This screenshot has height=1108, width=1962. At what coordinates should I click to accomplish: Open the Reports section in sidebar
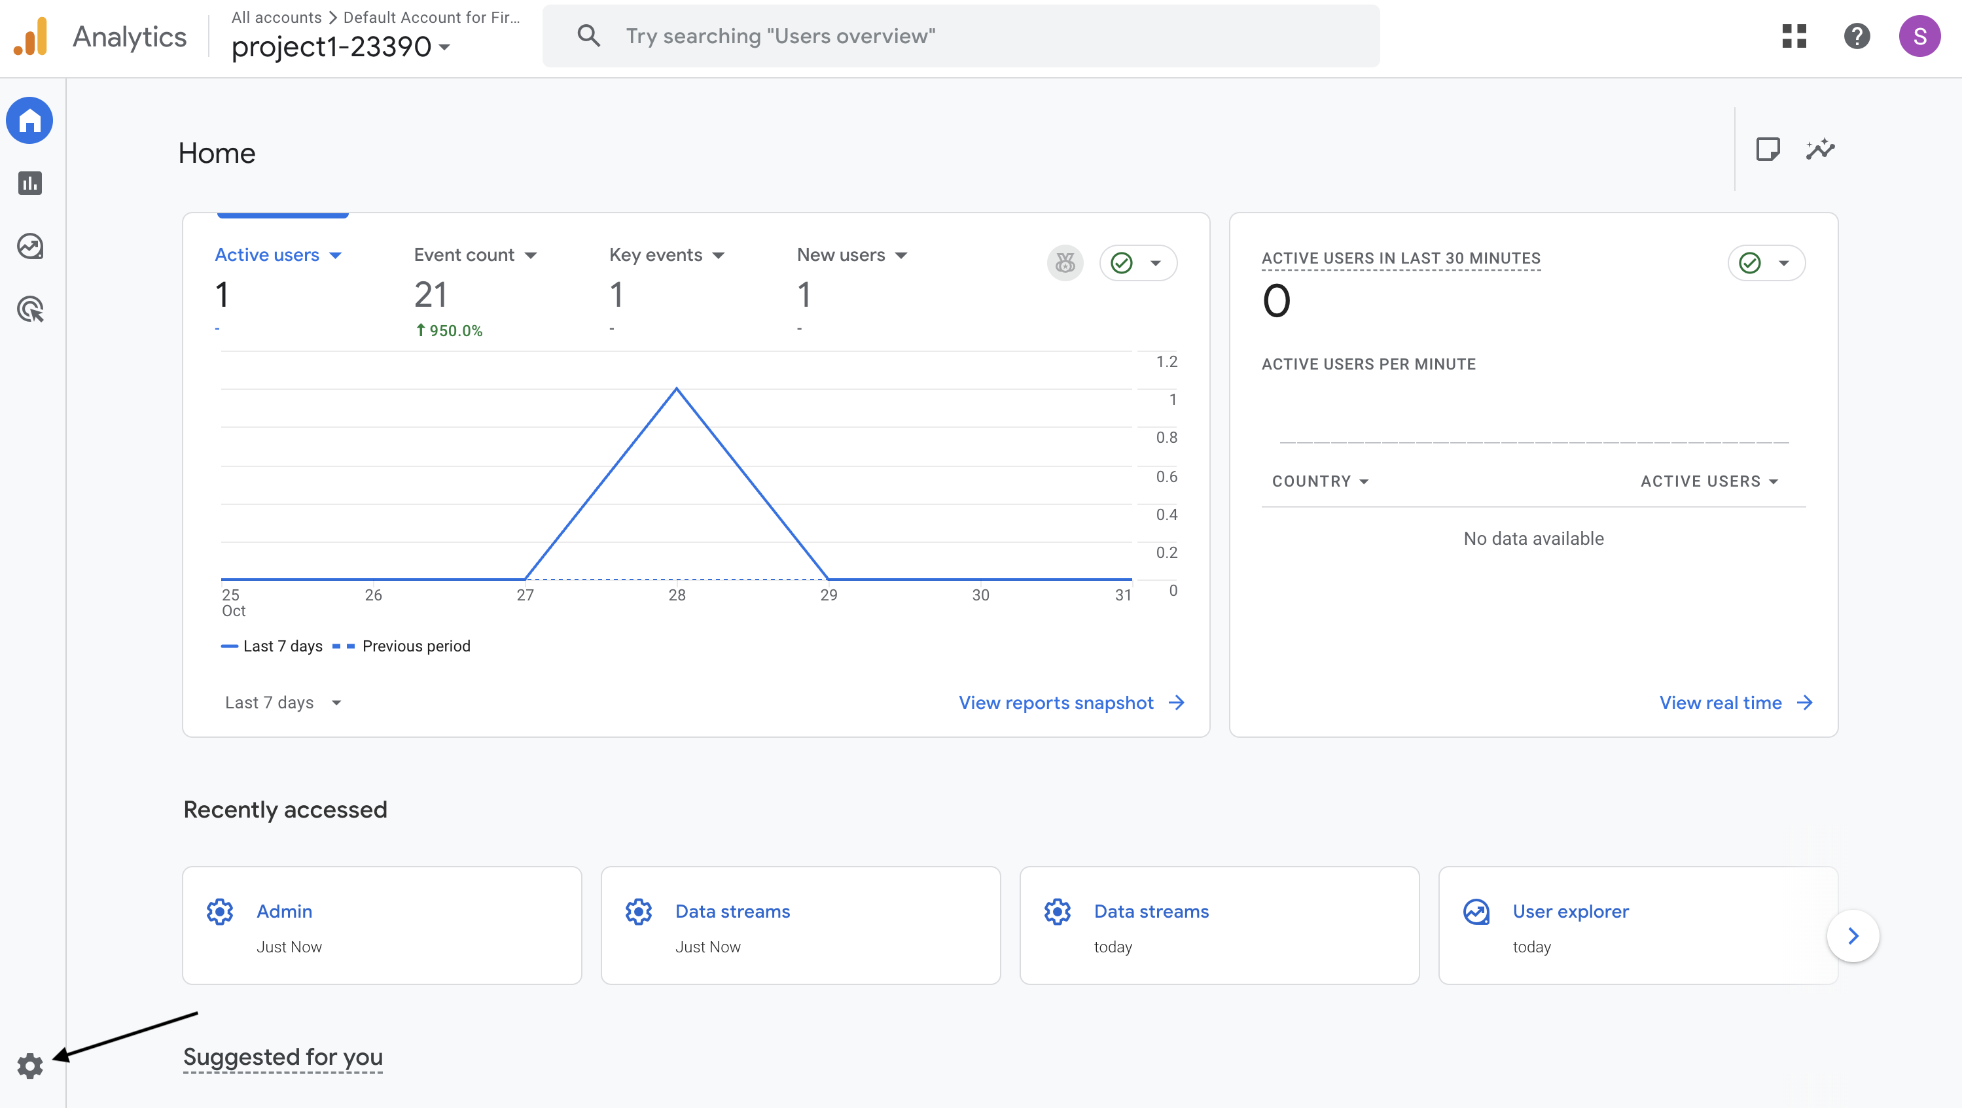coord(29,183)
